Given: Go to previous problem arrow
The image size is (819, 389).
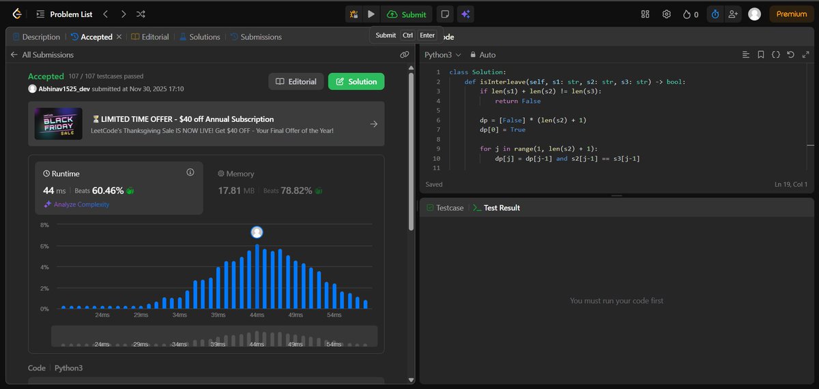Looking at the screenshot, I should tap(105, 14).
